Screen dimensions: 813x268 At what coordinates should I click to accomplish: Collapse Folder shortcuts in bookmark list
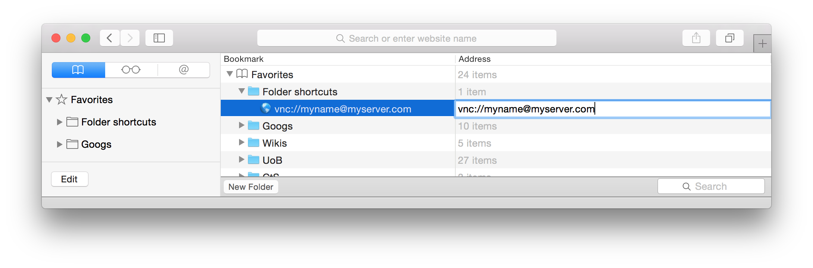pyautogui.click(x=242, y=91)
